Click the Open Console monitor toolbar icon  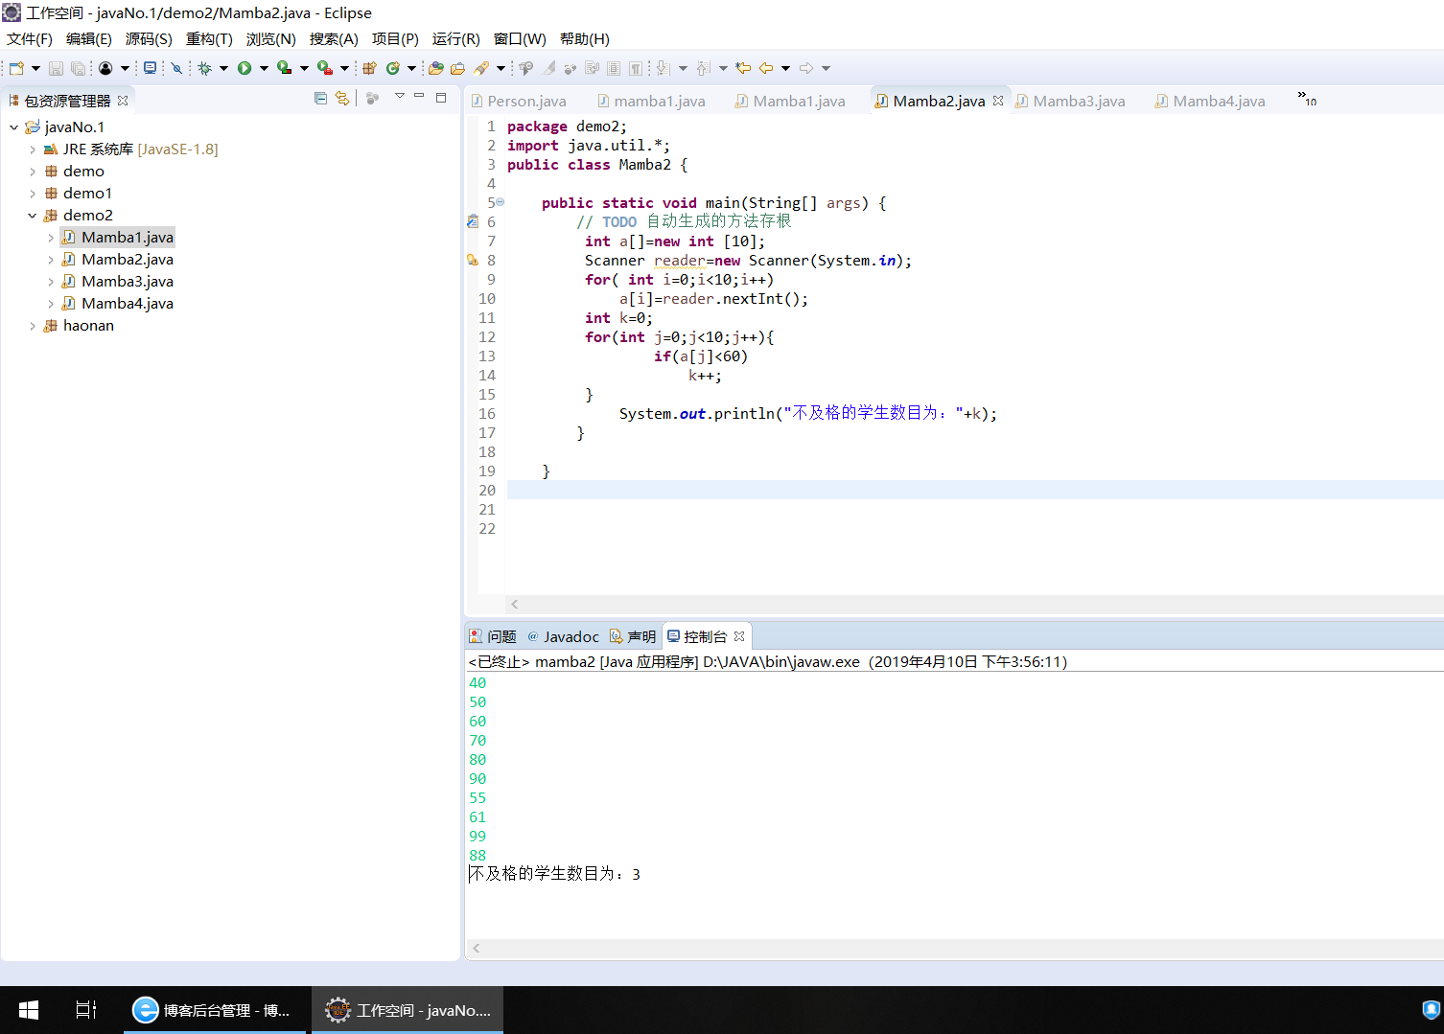(x=150, y=68)
